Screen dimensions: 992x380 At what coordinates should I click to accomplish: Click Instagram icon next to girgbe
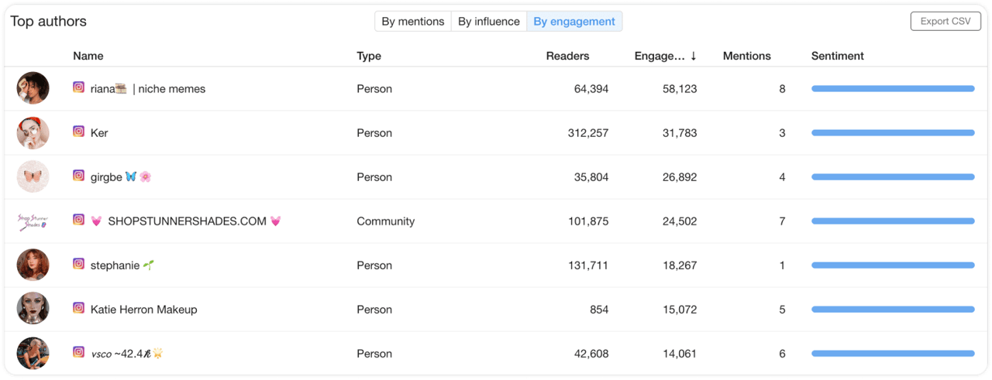pos(78,176)
